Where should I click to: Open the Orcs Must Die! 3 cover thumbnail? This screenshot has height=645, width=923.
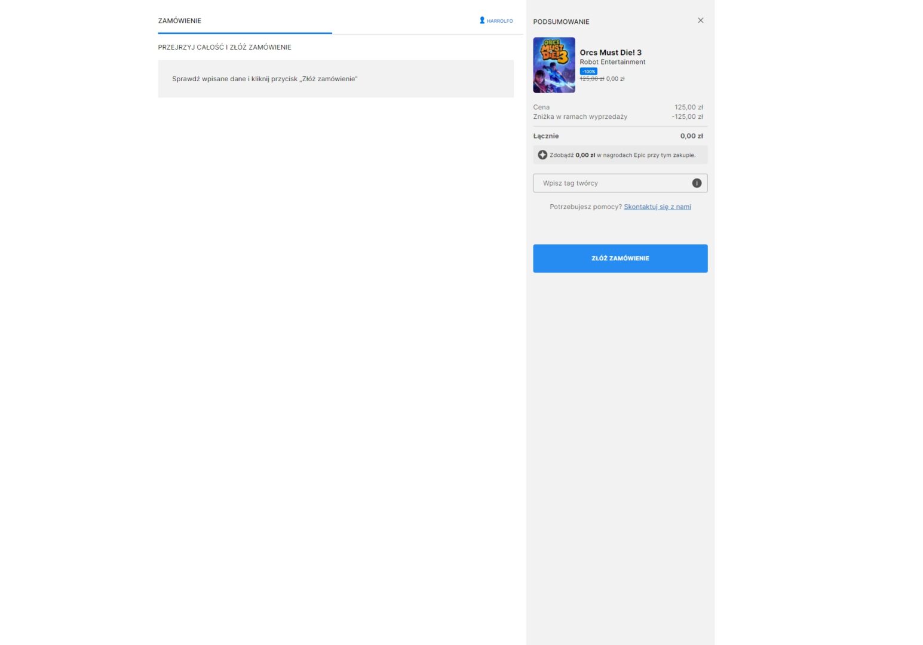554,65
